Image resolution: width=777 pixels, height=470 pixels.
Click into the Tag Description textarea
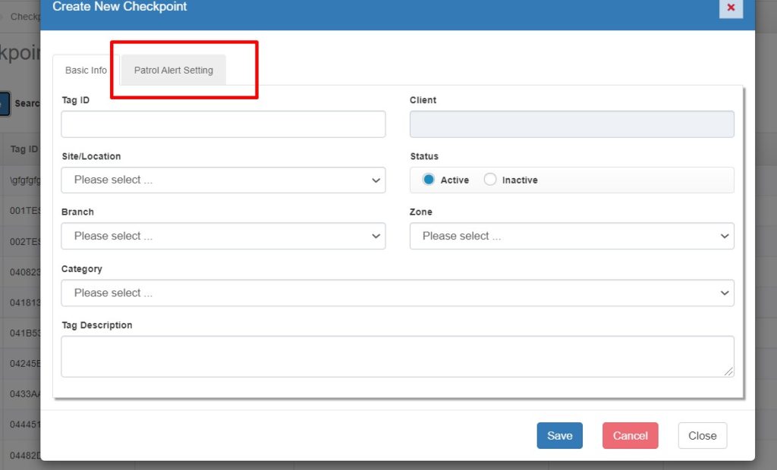(397, 356)
